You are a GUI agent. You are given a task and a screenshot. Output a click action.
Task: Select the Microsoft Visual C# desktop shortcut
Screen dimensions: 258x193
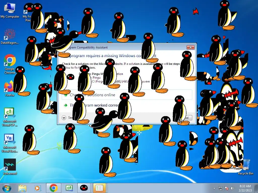(x=10, y=117)
